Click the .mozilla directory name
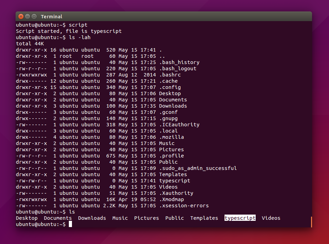Screen dimensions: 329x244 coord(172,137)
